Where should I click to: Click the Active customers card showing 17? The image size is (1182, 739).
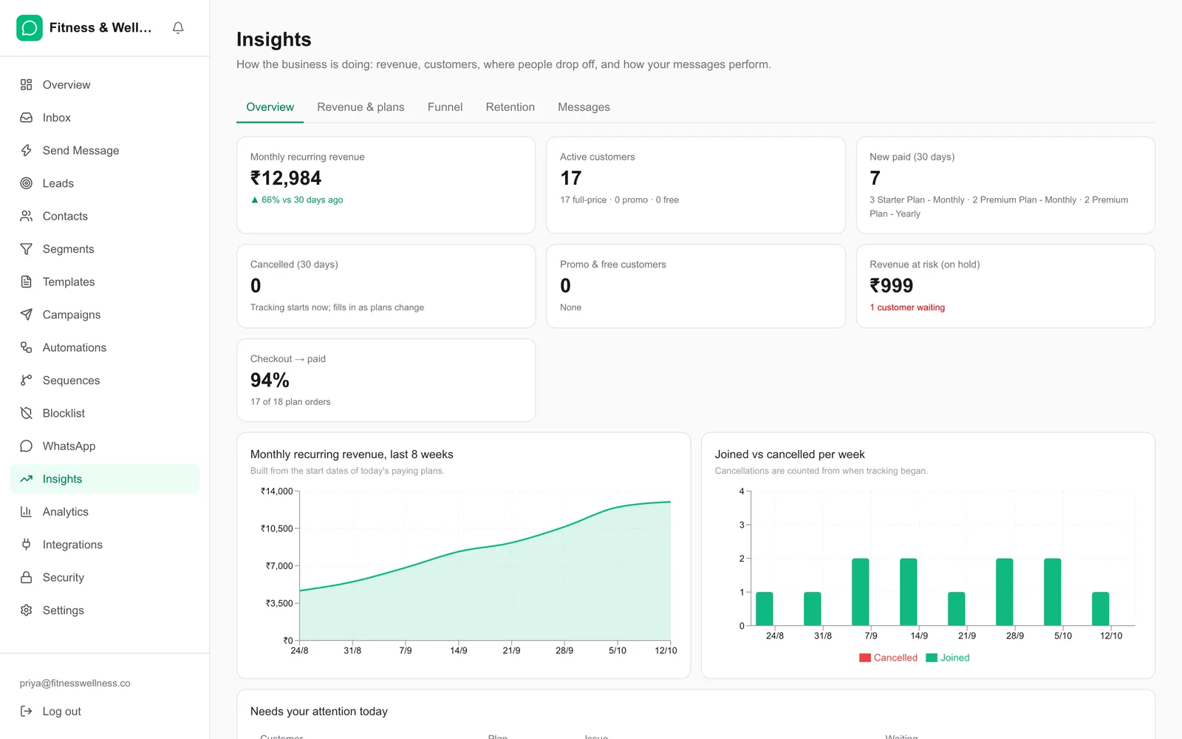pyautogui.click(x=696, y=185)
